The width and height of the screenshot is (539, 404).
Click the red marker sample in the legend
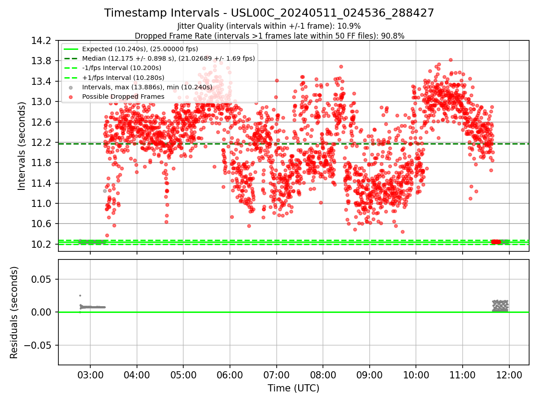tap(71, 97)
